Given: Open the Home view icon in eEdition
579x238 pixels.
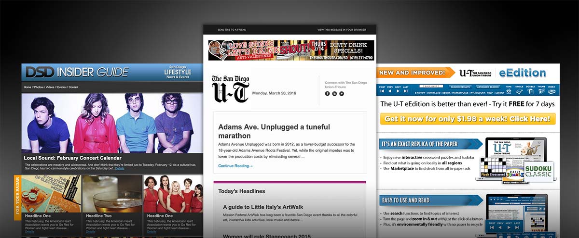Looking at the screenshot, I should (509, 91).
